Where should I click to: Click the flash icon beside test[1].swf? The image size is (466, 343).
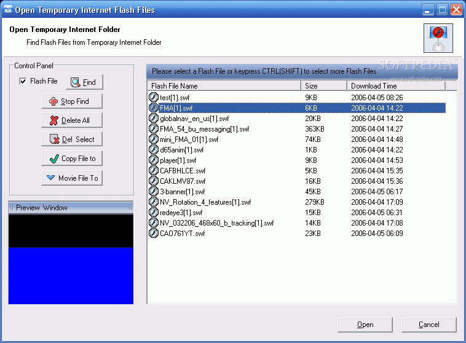click(x=153, y=97)
